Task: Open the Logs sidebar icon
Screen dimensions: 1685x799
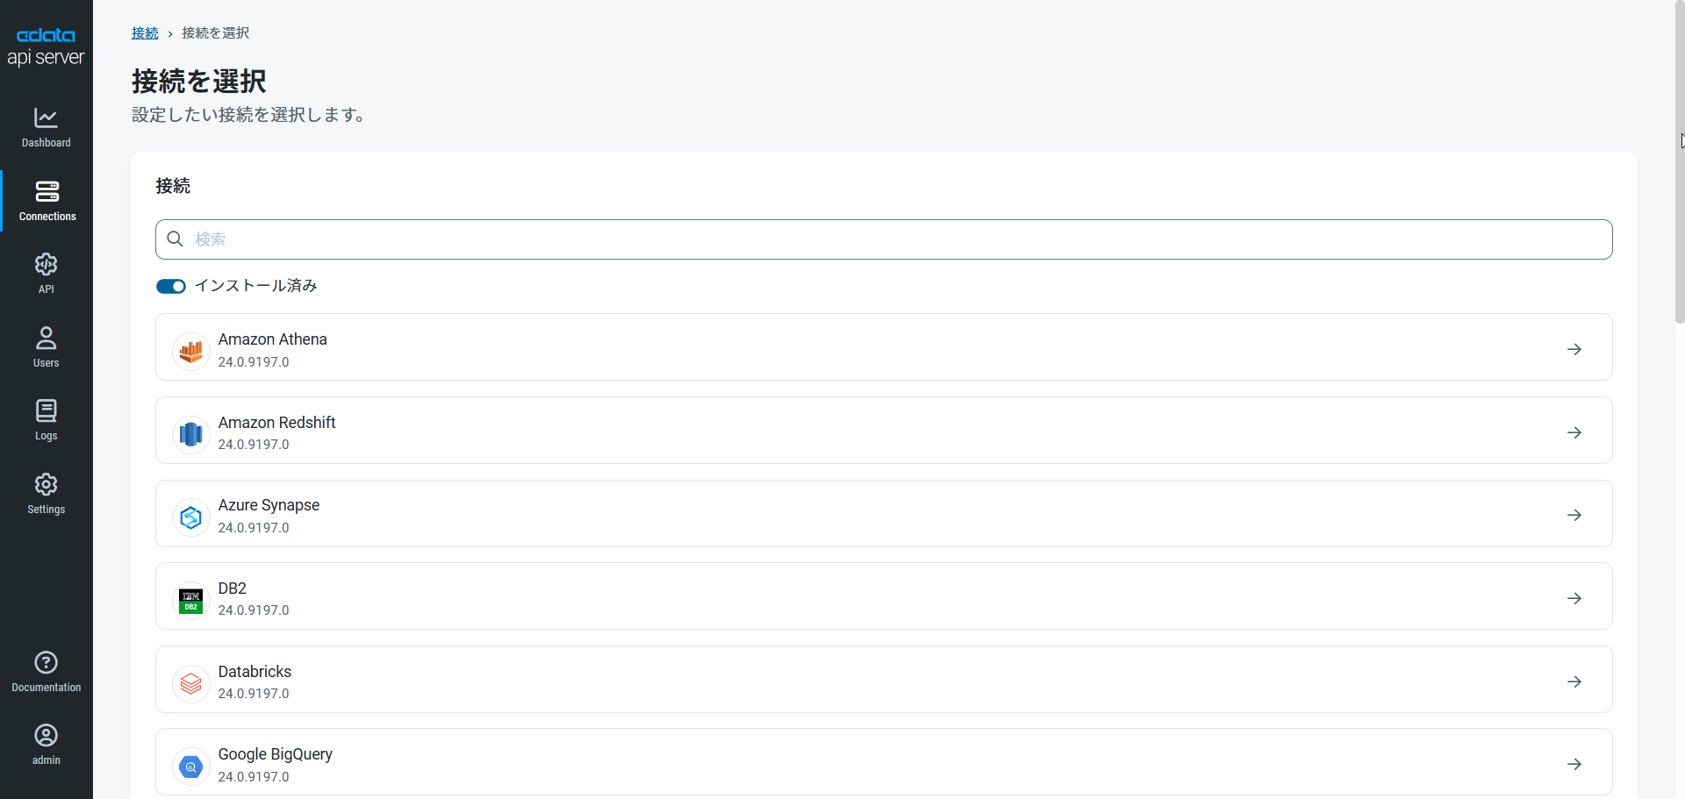Action: [x=46, y=411]
